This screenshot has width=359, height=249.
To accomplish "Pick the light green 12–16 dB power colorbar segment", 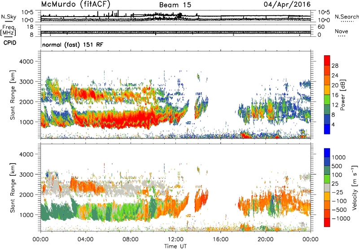I will point(327,100).
